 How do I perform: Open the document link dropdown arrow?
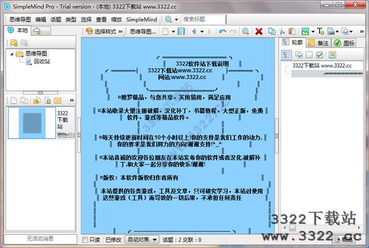point(337,31)
